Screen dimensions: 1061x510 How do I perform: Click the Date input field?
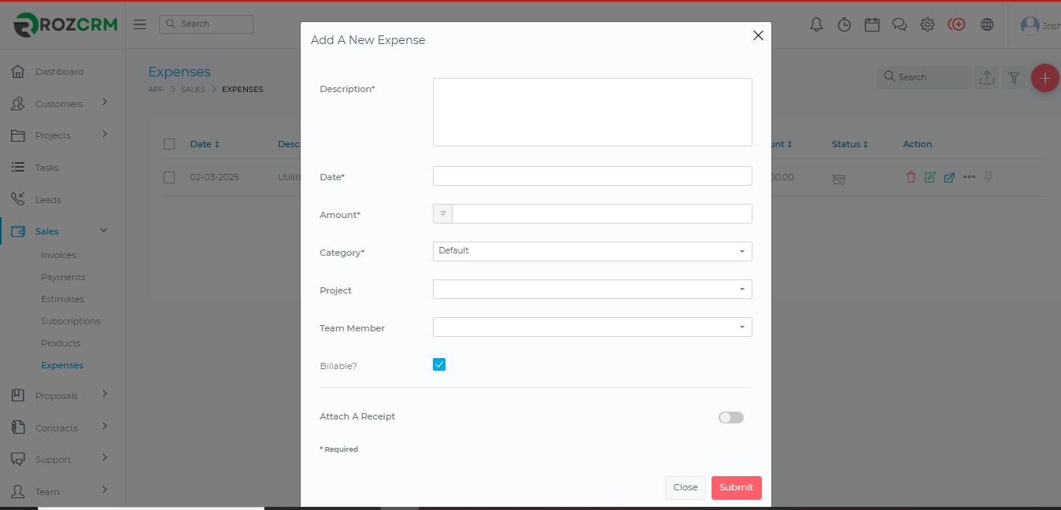point(592,176)
